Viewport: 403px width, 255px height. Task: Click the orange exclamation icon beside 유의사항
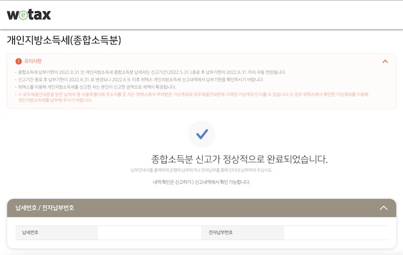[19, 61]
